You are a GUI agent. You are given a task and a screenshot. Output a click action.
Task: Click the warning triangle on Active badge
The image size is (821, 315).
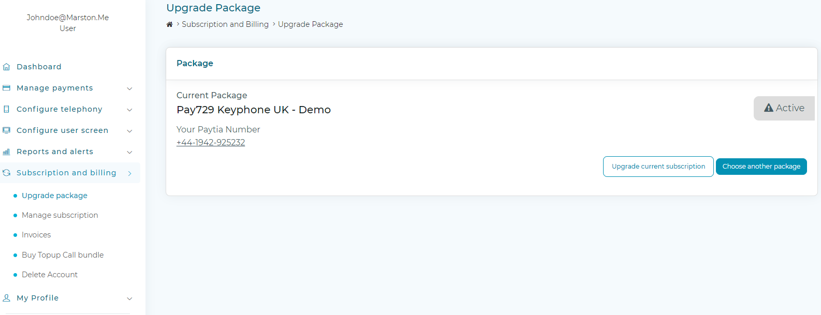pyautogui.click(x=769, y=108)
